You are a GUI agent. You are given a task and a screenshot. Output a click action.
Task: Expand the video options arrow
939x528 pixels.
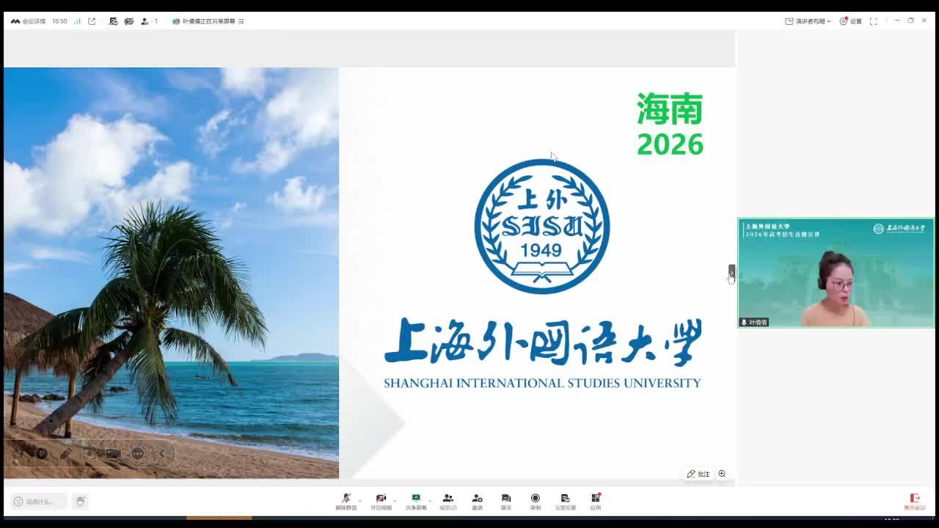click(395, 501)
